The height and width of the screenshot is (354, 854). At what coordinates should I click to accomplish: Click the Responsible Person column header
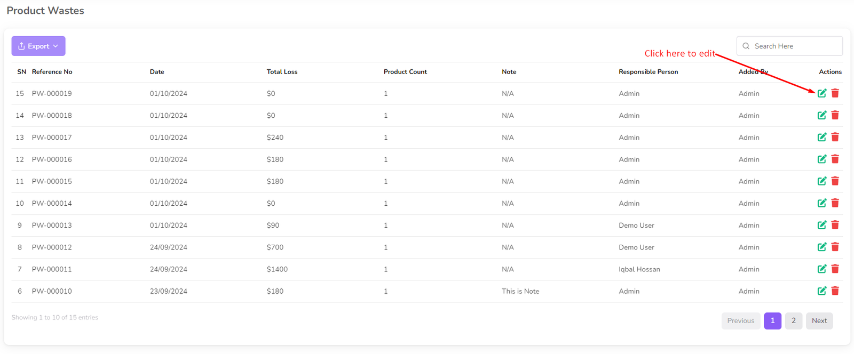648,72
